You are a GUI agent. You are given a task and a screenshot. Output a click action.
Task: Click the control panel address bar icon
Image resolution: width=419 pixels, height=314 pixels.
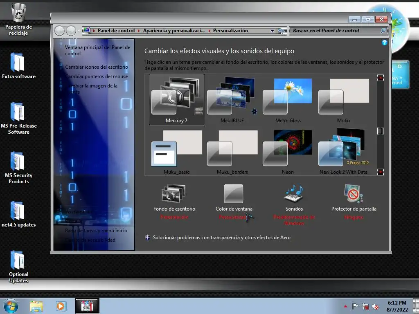point(86,30)
